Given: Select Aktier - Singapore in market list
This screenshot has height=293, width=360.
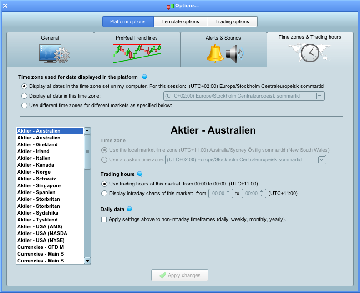Looking at the screenshot, I should coord(50,185).
